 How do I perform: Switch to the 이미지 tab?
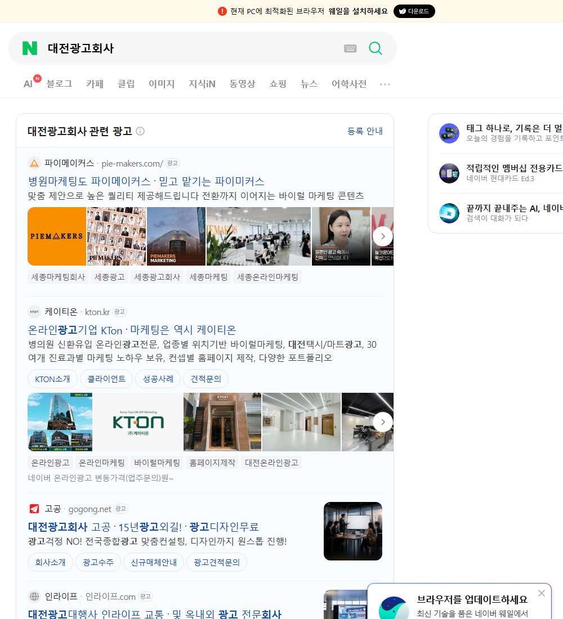click(x=162, y=84)
